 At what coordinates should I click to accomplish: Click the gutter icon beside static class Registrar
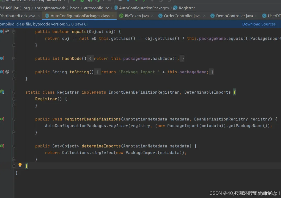tap(2, 92)
